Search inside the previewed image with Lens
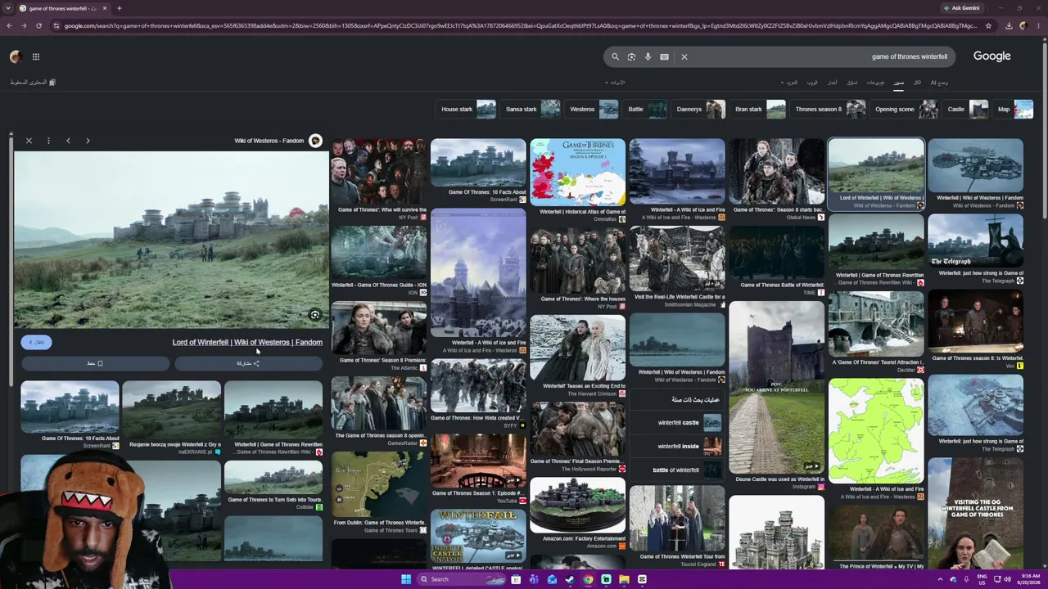This screenshot has height=589, width=1048. 314,315
